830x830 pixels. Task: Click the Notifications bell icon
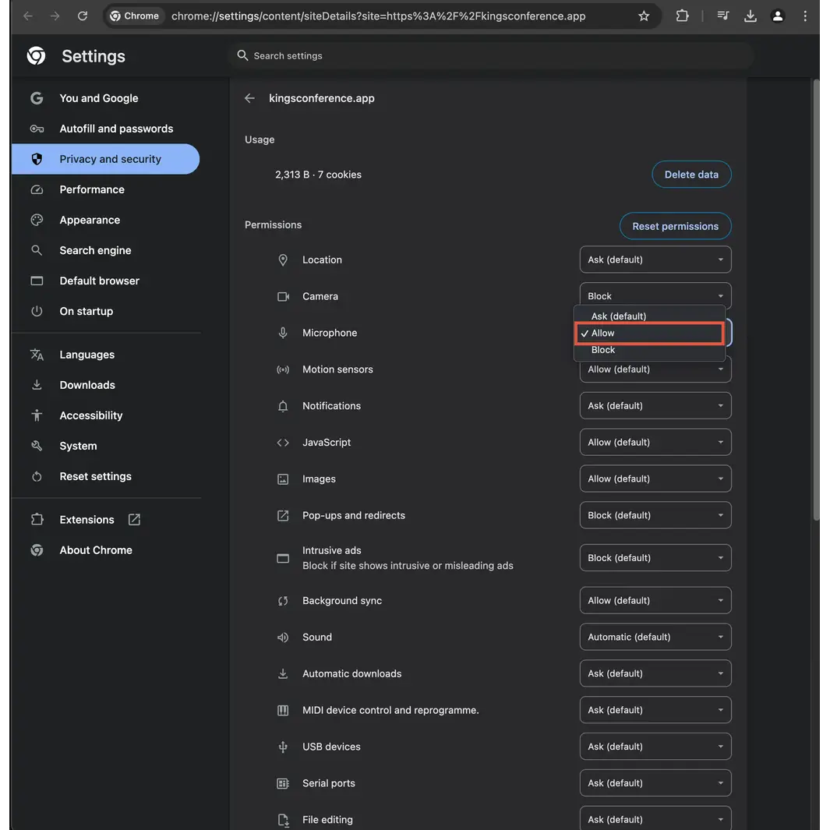click(x=283, y=406)
